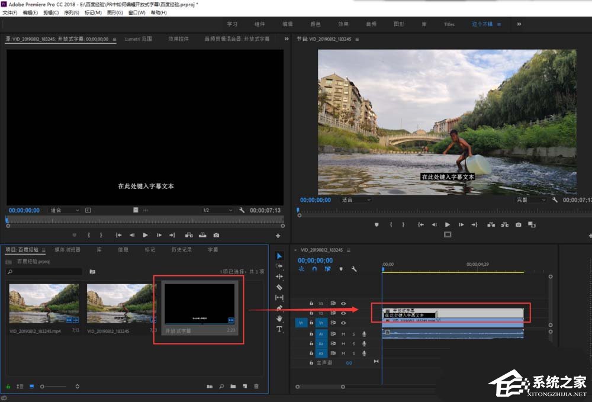Open Source monitor zoom dropdown showing 适合

[x=65, y=210]
